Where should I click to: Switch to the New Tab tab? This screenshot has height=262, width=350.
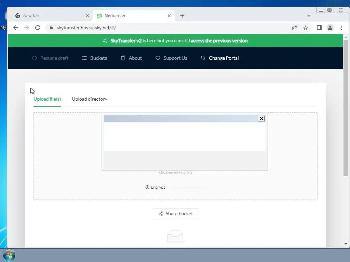tap(50, 16)
